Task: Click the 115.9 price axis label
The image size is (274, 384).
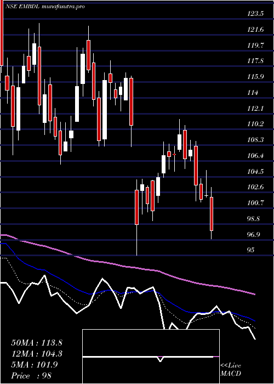Action: pos(255,77)
